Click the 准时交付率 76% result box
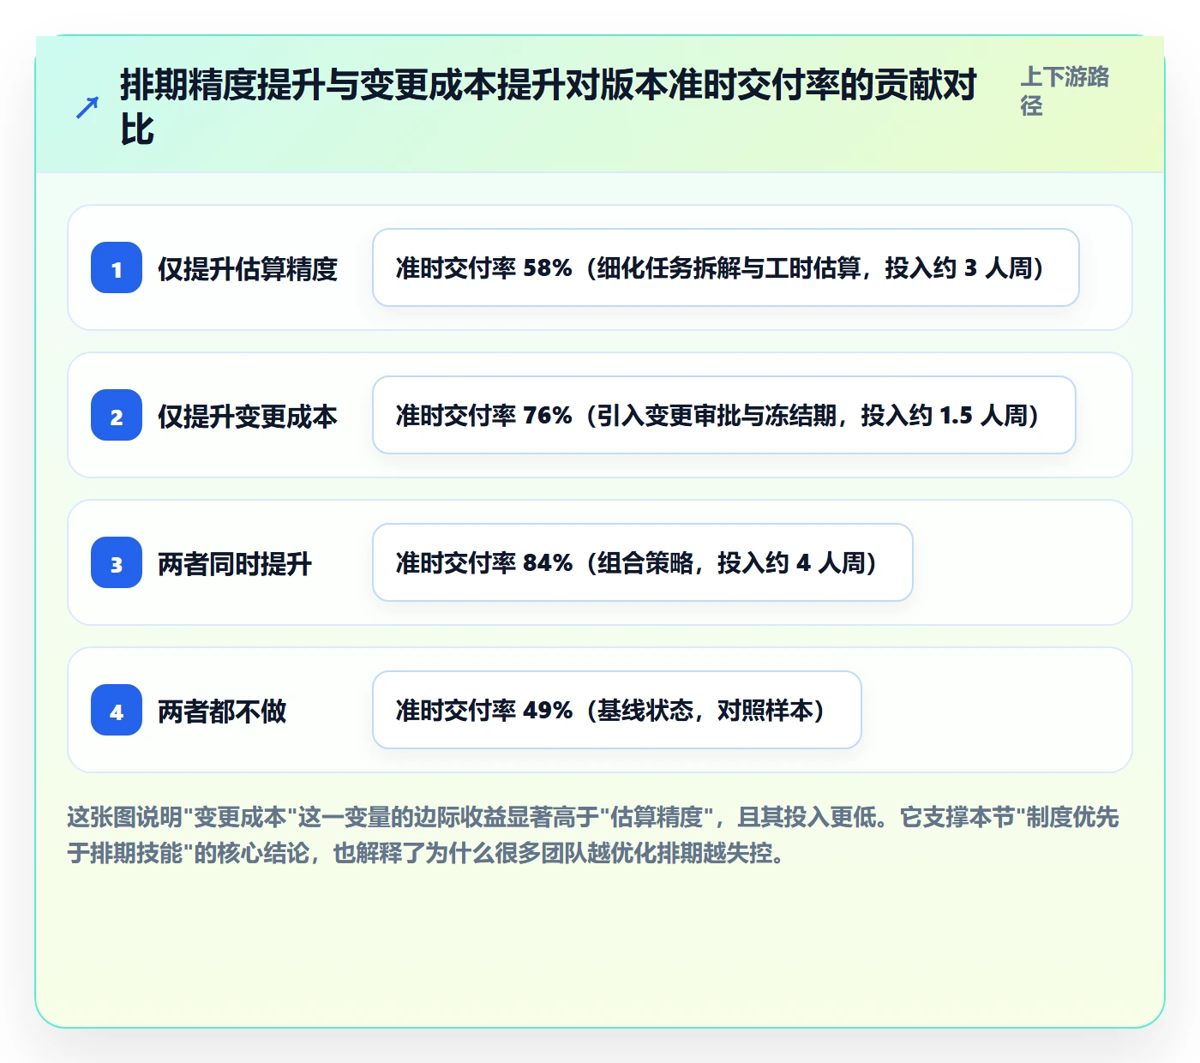Screen dimensions: 1200x1063 tap(724, 415)
